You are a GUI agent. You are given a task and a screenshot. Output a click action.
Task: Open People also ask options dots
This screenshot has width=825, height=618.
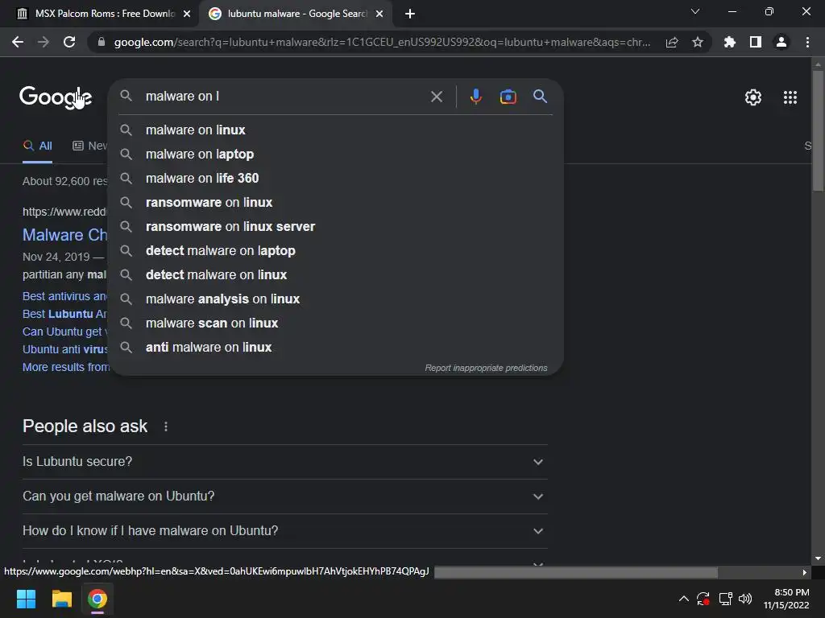[x=166, y=426]
